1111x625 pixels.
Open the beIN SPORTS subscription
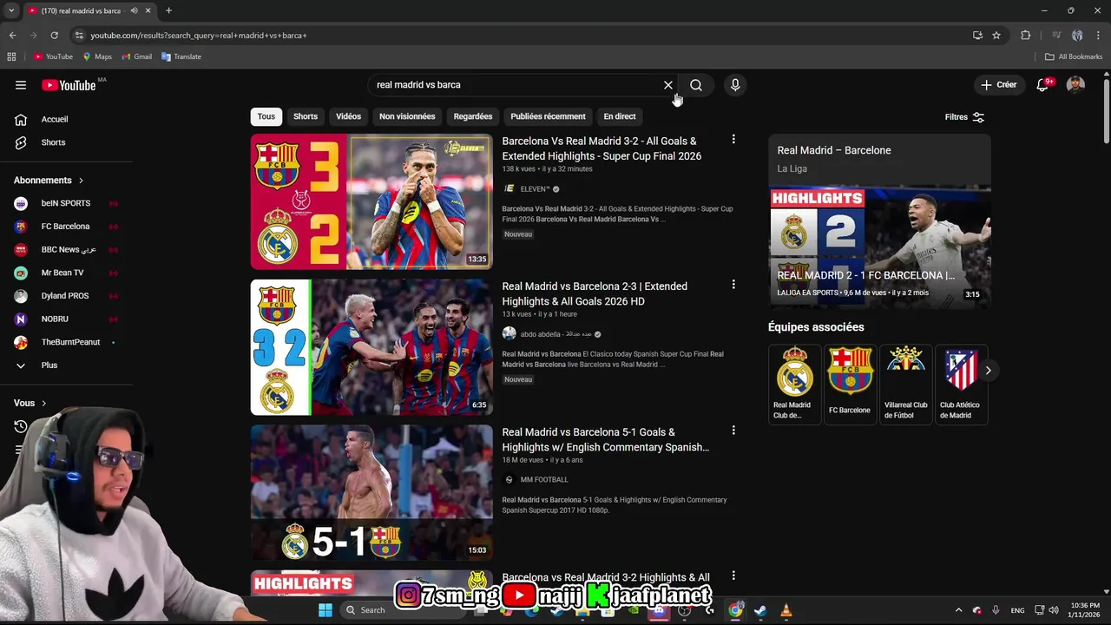pos(65,203)
